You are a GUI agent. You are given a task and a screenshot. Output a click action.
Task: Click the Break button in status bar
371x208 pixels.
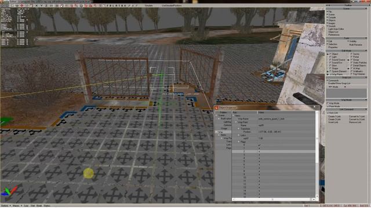[x=39, y=206]
